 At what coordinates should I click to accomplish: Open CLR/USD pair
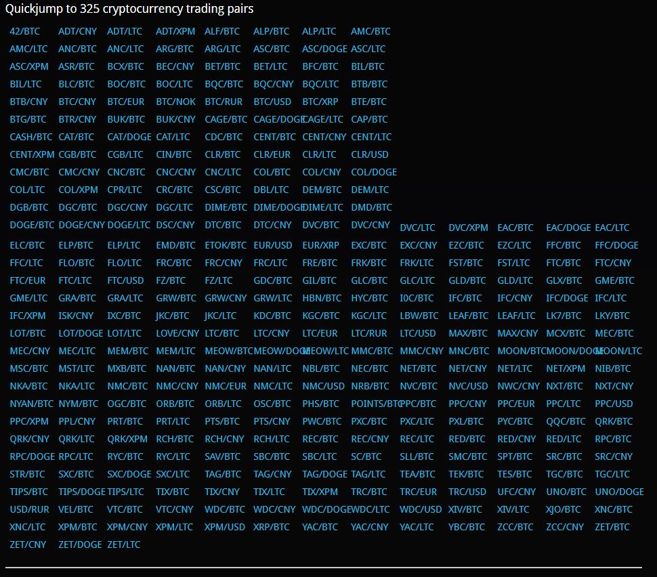coord(370,154)
